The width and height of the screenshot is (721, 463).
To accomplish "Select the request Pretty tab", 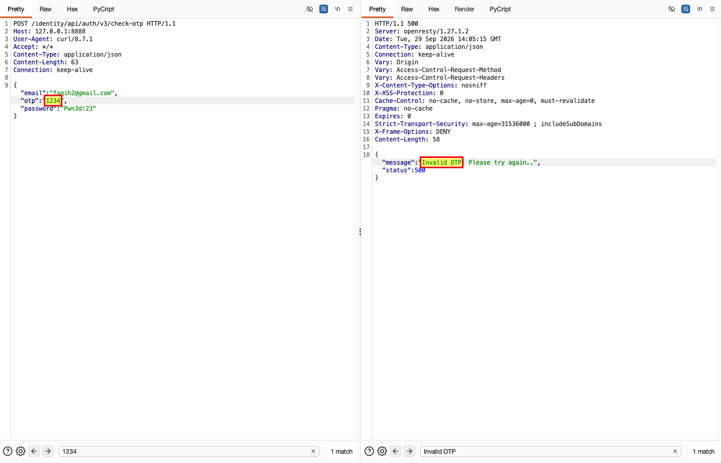I will 16,9.
